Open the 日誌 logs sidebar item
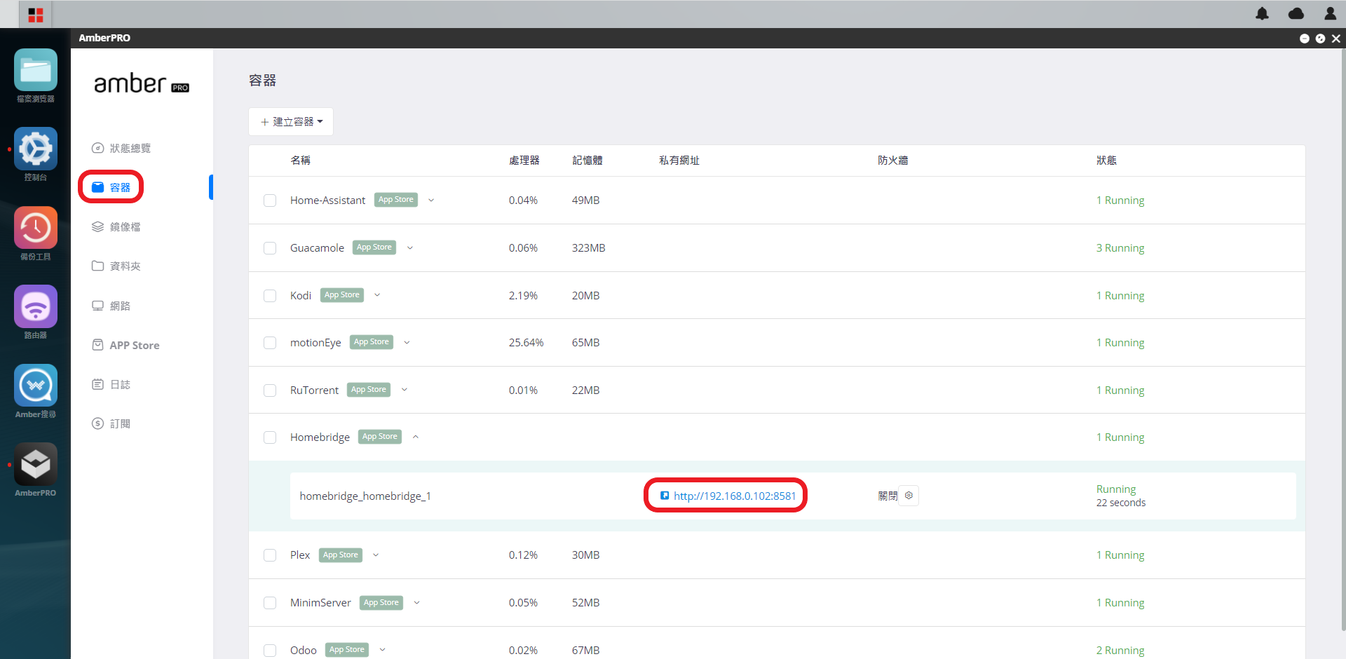This screenshot has height=659, width=1346. (111, 384)
